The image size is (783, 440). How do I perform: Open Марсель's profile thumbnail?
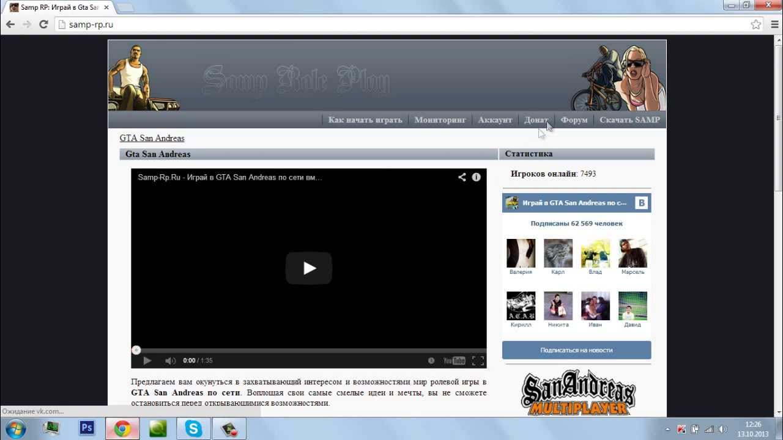[x=633, y=253]
